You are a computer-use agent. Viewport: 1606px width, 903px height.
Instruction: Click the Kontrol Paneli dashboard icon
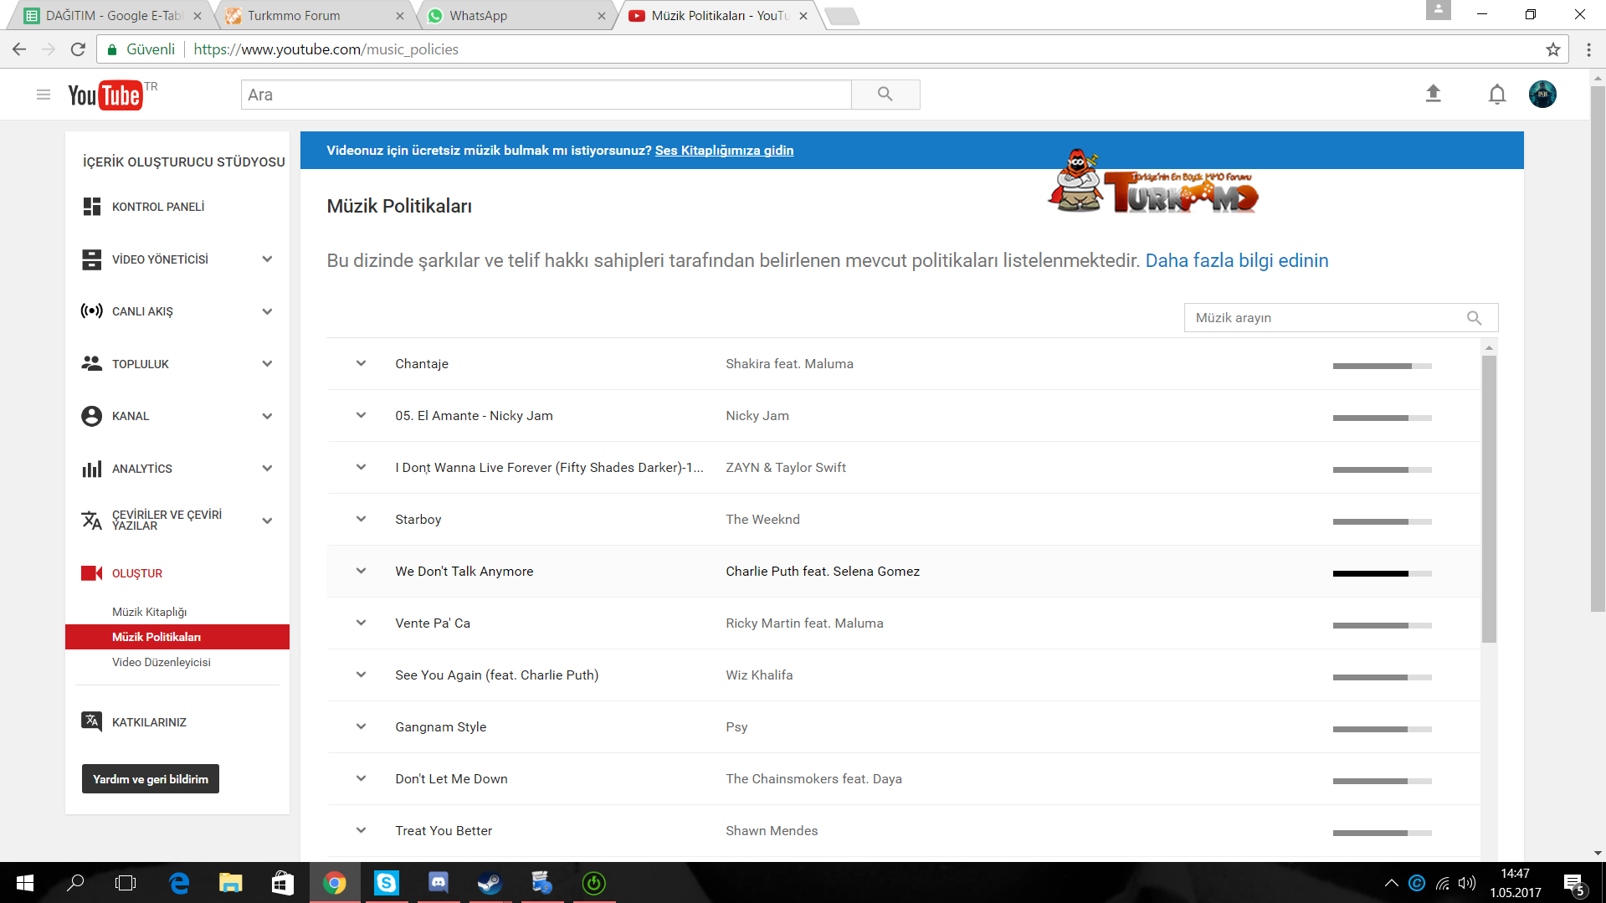tap(92, 207)
